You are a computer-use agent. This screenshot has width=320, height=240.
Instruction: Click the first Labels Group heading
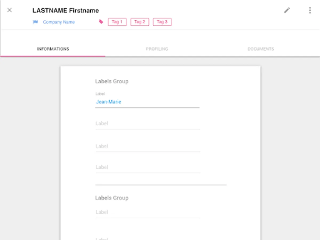click(x=112, y=81)
